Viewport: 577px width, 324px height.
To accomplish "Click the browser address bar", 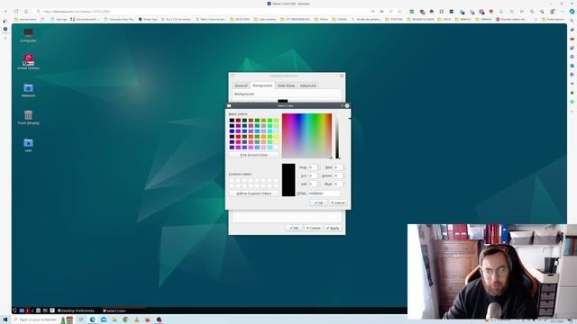I will (x=202, y=12).
